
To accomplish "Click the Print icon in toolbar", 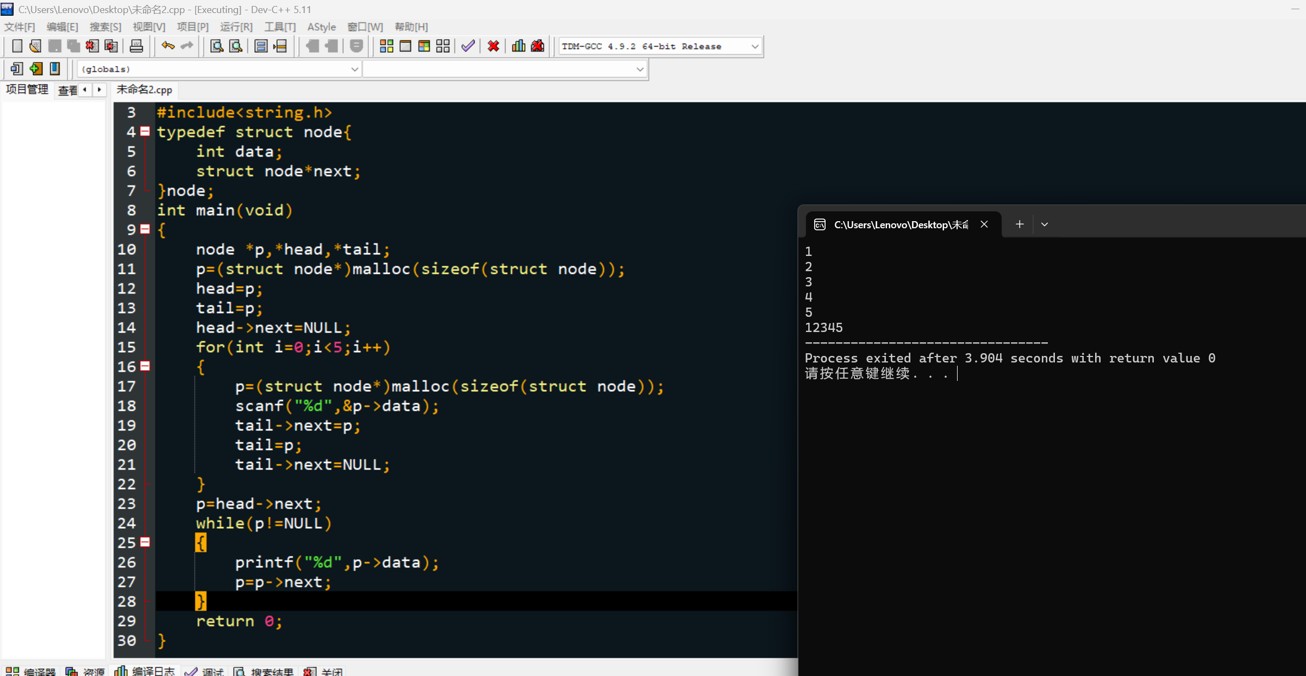I will tap(136, 46).
